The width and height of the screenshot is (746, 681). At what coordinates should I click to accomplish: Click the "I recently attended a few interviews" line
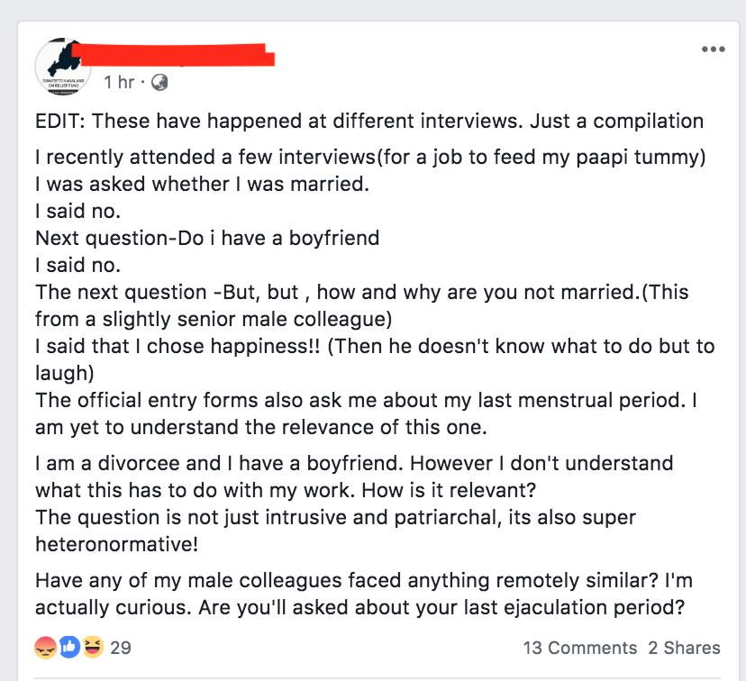(x=370, y=158)
